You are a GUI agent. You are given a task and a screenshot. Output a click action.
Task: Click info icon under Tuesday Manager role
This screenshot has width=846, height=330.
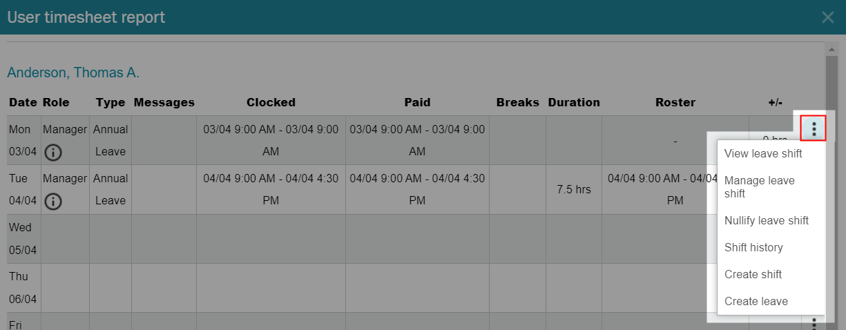[53, 202]
